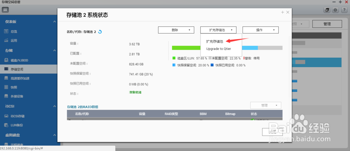The height and width of the screenshot is (151, 350).
Task: Click the 警告: 停用 alert label
Action: 252,58
